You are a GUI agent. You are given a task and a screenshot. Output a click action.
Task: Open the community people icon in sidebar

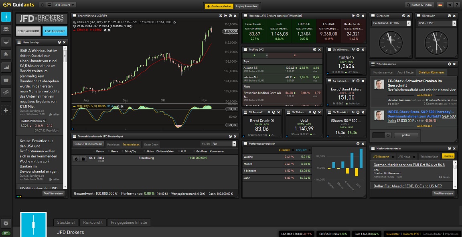(x=6, y=29)
